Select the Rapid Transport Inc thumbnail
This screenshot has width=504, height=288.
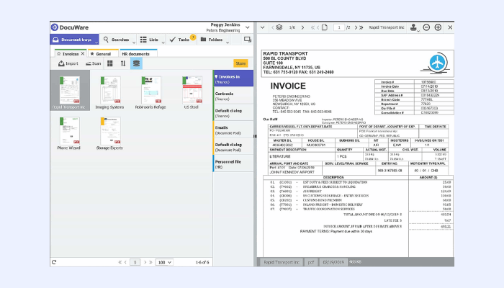(x=70, y=91)
